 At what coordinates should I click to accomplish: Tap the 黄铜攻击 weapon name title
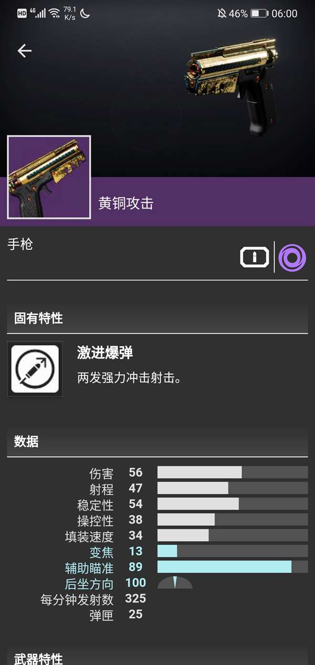coord(126,203)
